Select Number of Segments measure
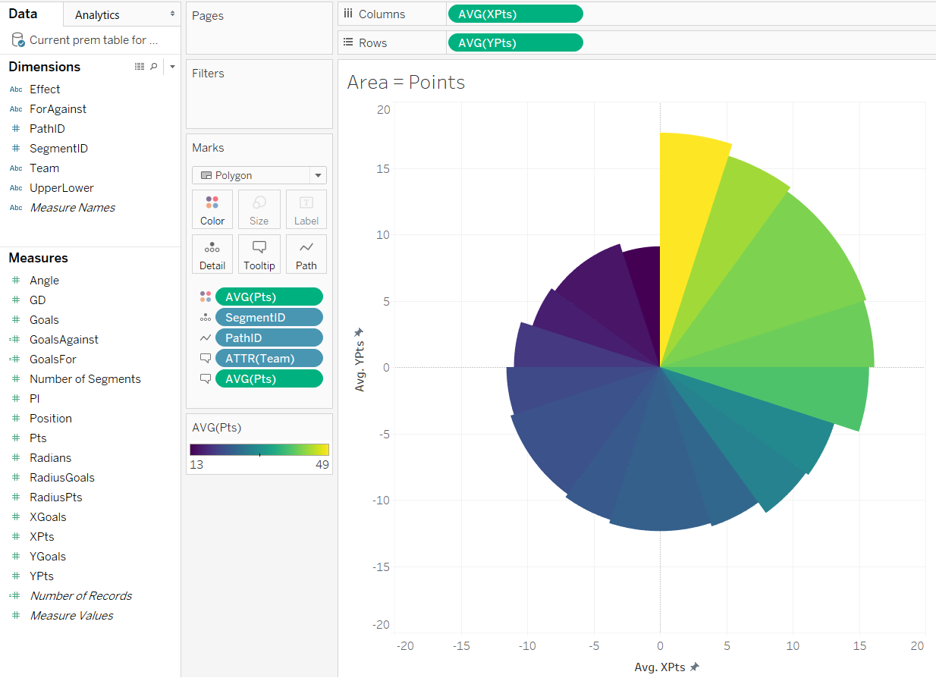Screen dimensions: 936x678 [85, 378]
